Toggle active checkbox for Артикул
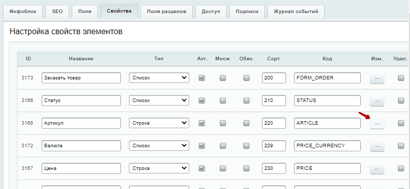The width and height of the screenshot is (410, 189). click(202, 123)
